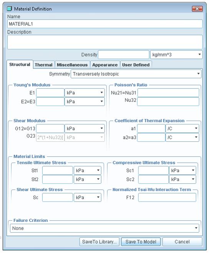Close the Material Definition dialog
The image size is (211, 253).
coord(197,9)
